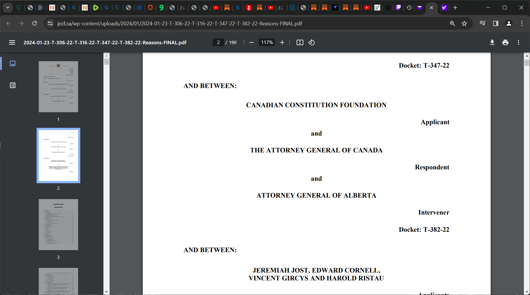Switch to the ResearchGate RG tab
The height and width of the screenshot is (295, 530).
[x=377, y=8]
